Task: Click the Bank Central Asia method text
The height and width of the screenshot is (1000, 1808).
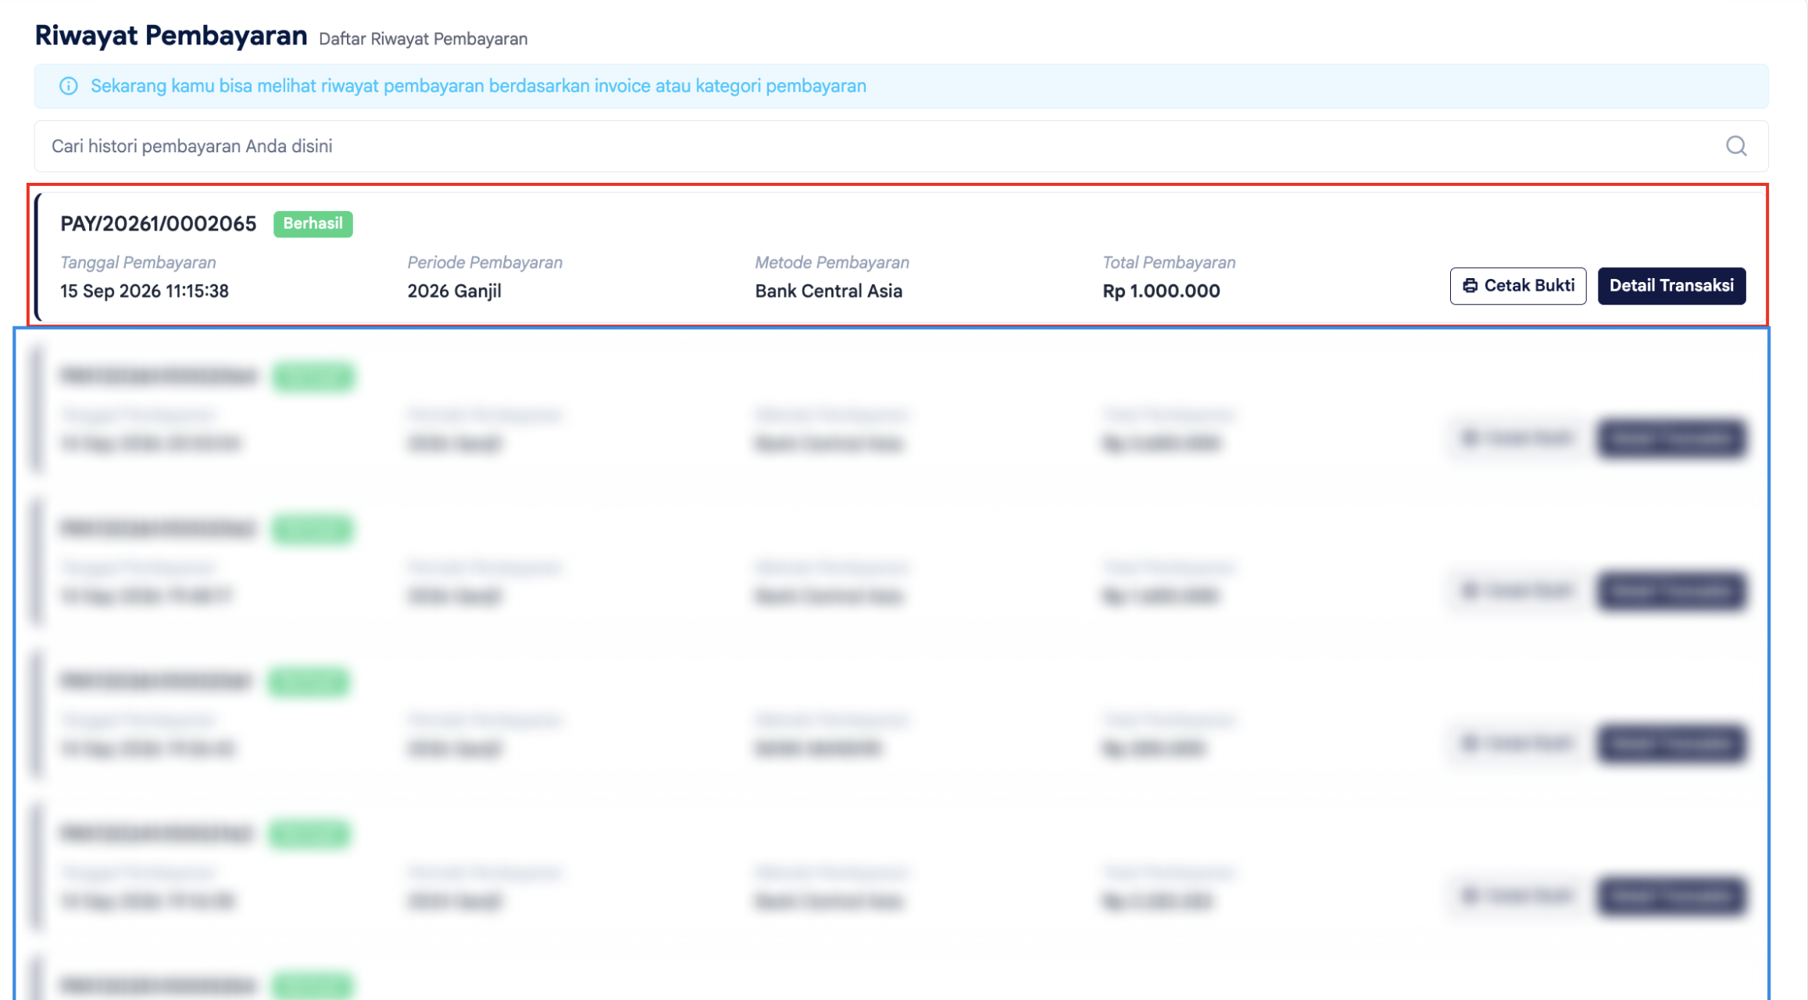Action: point(828,291)
